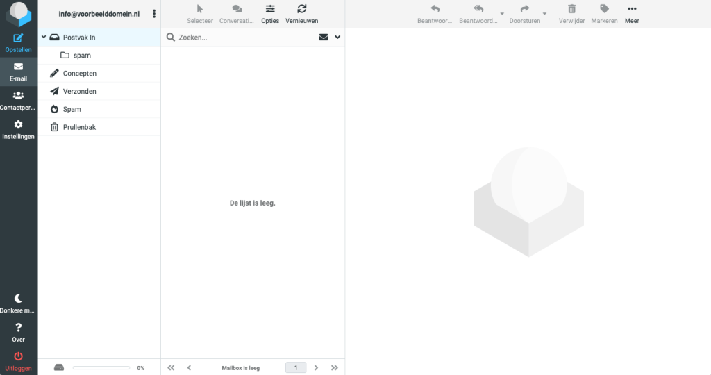Toggle the unread envelope filter
Screen dimensions: 711x375
pos(324,37)
